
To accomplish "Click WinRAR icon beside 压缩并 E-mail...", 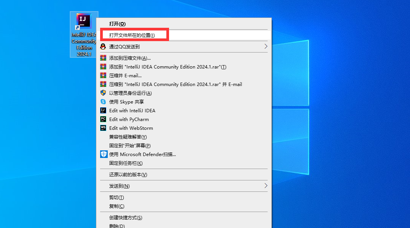I will pyautogui.click(x=103, y=75).
